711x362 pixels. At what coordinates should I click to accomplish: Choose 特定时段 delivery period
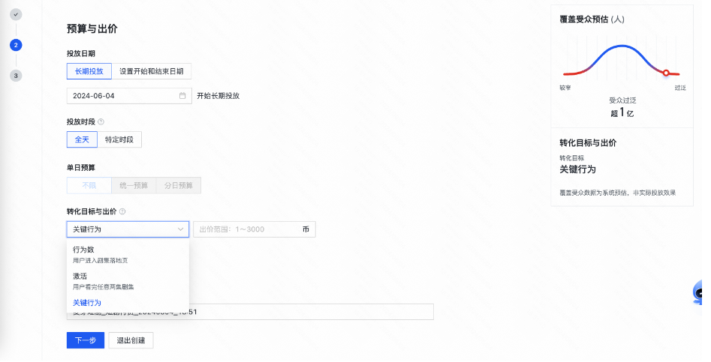coord(119,139)
